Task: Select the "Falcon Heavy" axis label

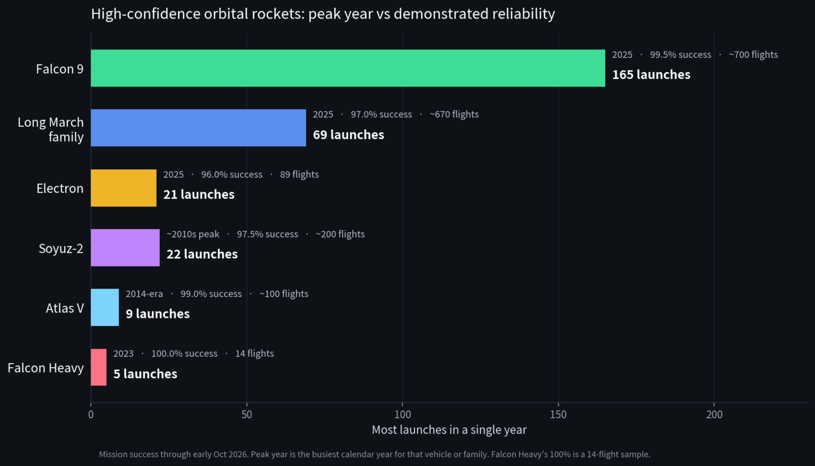Action: point(46,368)
